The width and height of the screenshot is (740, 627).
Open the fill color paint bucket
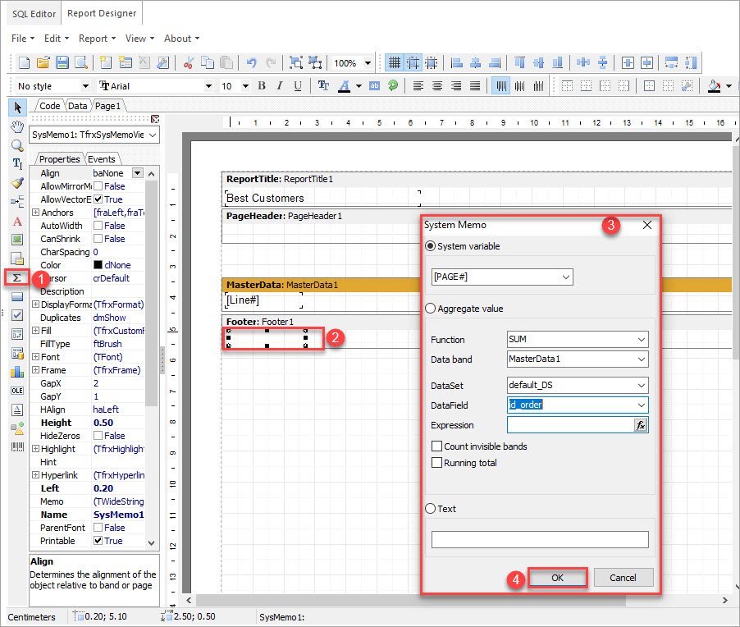(715, 85)
